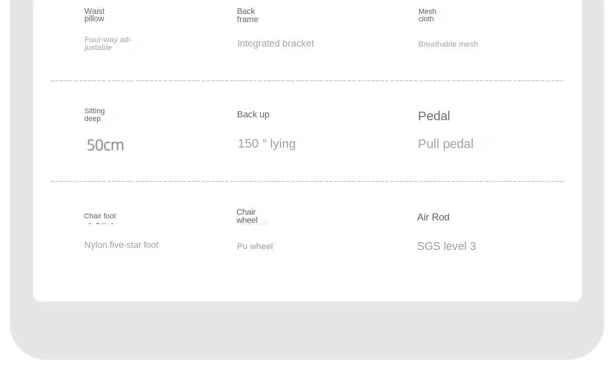Click the "Air Rod" heading

pos(433,217)
